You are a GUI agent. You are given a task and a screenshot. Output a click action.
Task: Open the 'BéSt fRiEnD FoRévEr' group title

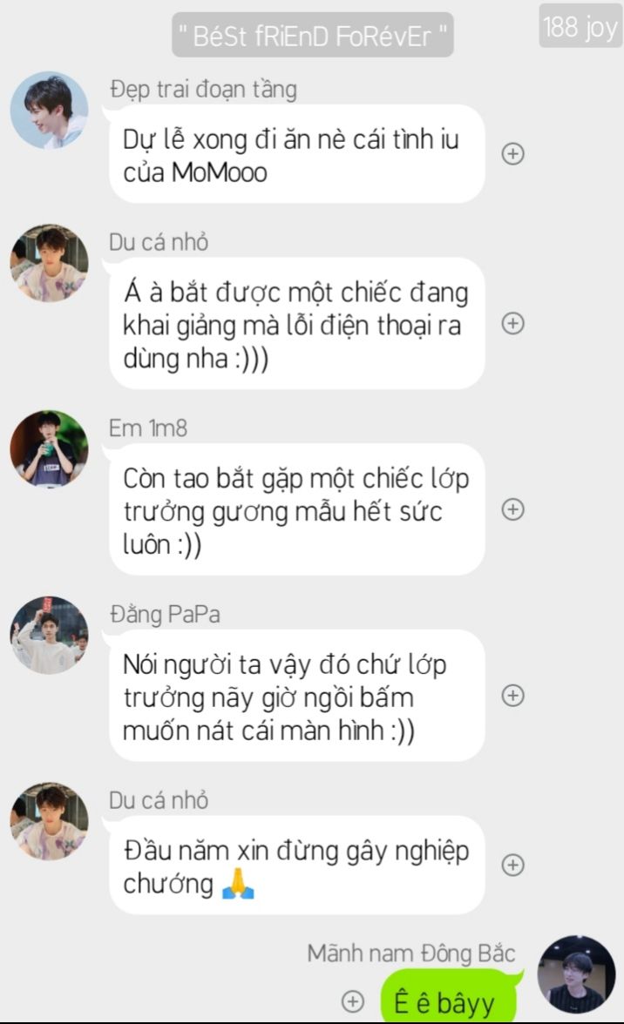coord(313,35)
